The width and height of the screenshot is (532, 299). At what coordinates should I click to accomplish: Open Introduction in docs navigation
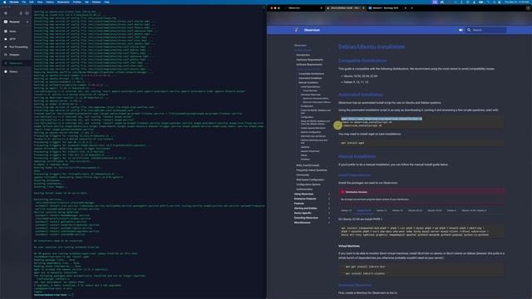[x=303, y=55]
